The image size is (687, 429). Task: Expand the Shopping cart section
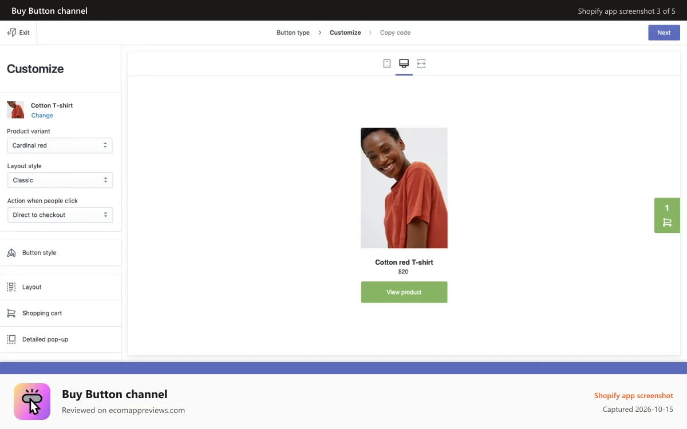60,313
